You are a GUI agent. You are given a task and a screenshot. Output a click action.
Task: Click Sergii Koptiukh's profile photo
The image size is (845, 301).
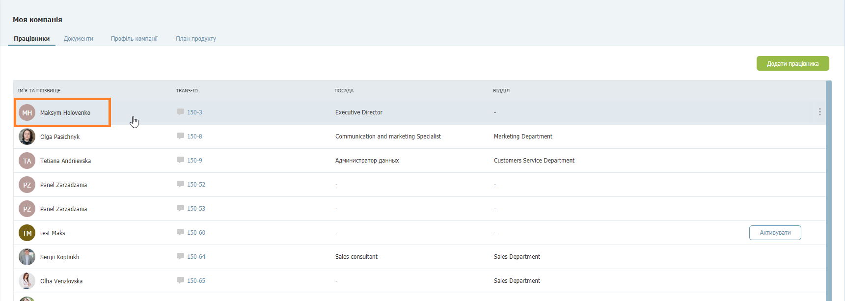pos(27,257)
